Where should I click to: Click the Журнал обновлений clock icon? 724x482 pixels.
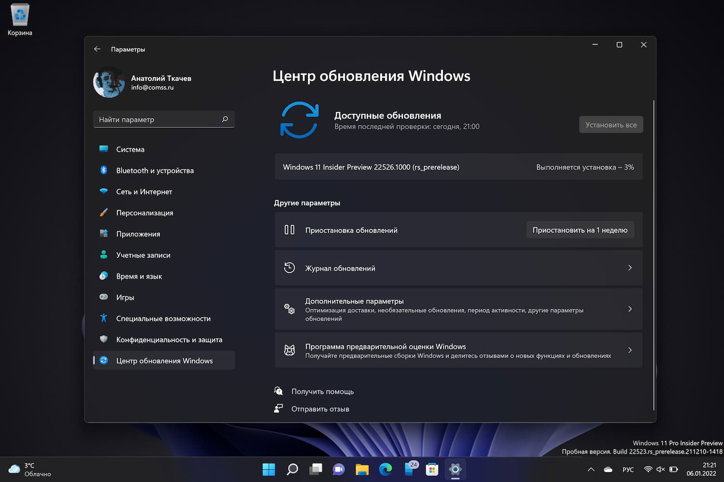point(289,268)
